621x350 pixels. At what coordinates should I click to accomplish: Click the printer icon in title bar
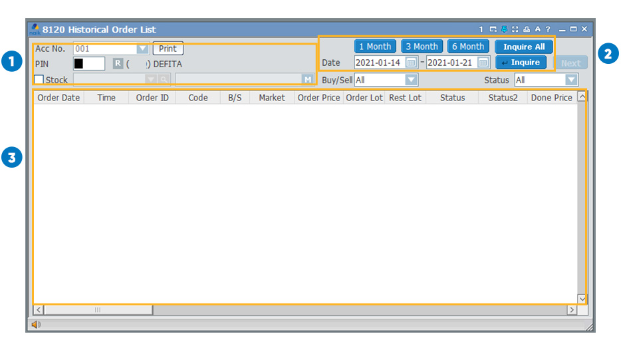[x=527, y=29]
